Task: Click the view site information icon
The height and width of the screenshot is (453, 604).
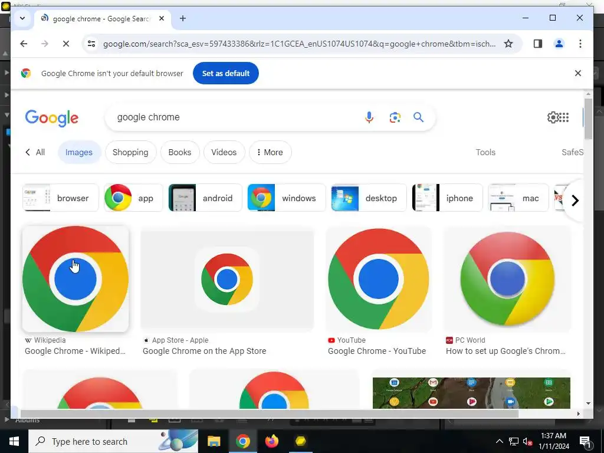Action: pyautogui.click(x=91, y=44)
